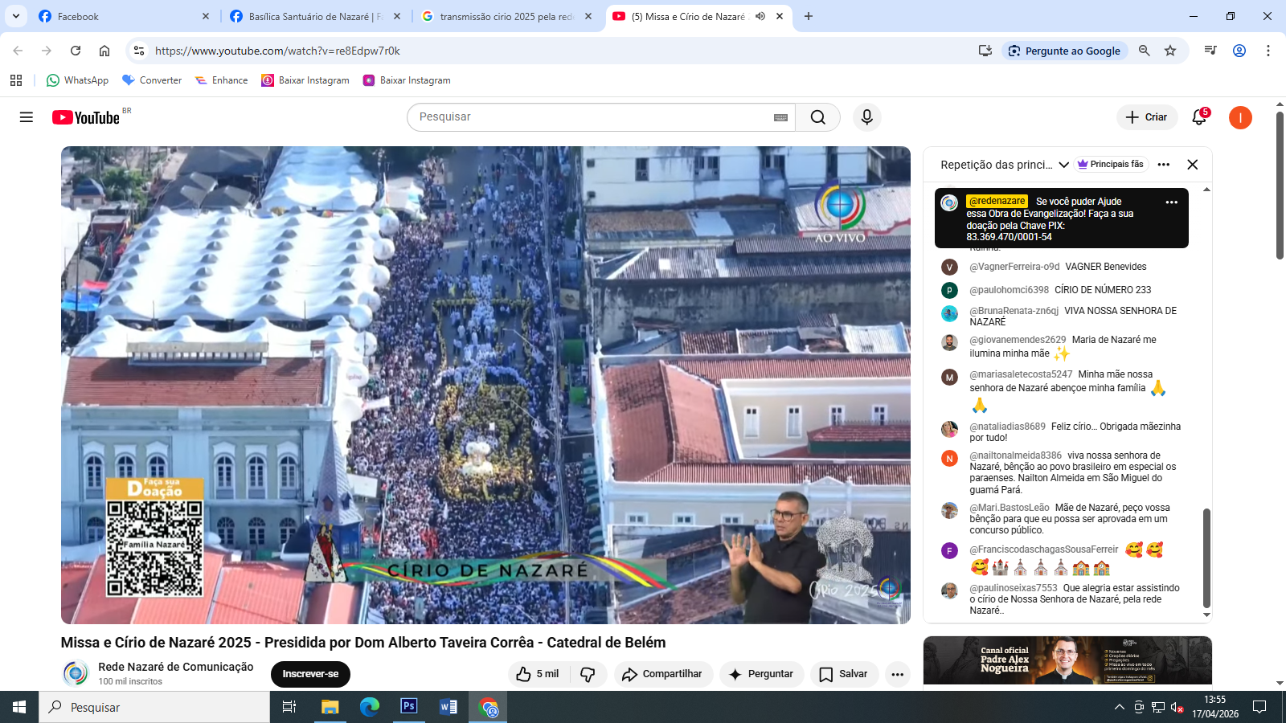Open the YouTube hamburger guide menu
Screen dimensions: 1286x723
click(27, 117)
